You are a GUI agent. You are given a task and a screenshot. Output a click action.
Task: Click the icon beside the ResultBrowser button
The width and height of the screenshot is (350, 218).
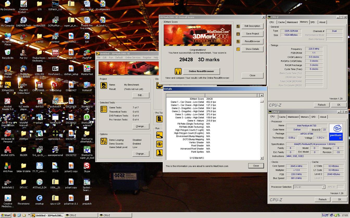click(x=238, y=42)
